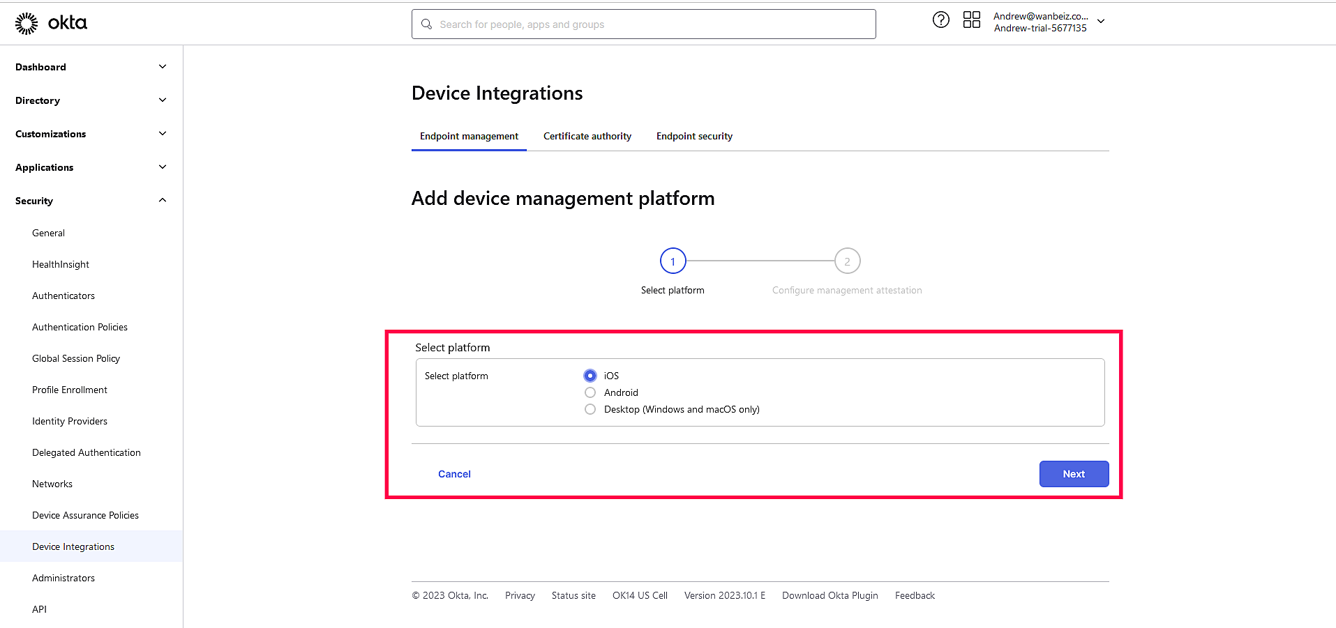
Task: Click the search magnifier icon
Action: [x=426, y=24]
